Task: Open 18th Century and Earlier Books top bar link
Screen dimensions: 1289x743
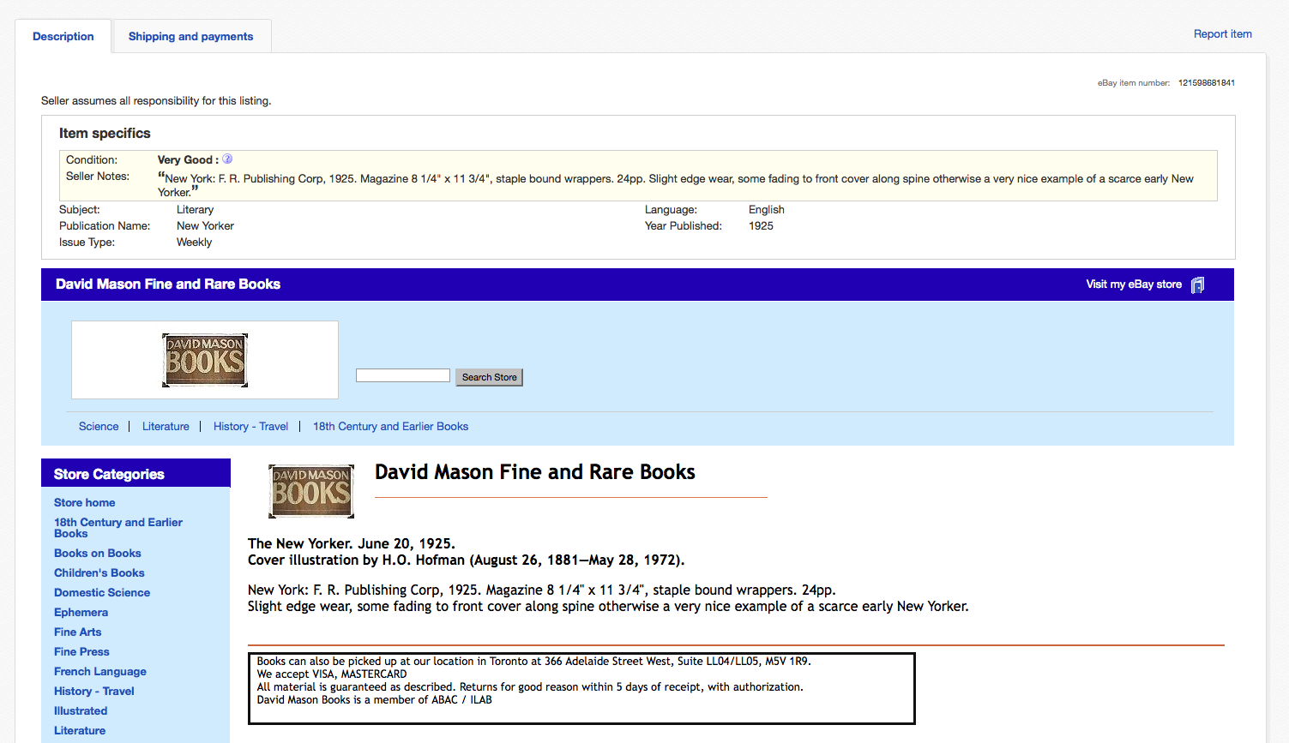Action: (390, 426)
